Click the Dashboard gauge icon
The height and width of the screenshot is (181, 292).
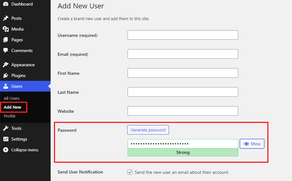(6, 4)
